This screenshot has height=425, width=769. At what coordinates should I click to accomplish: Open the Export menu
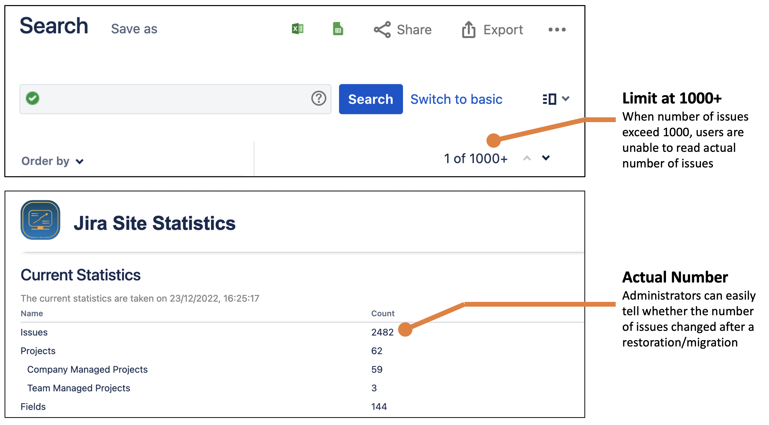click(x=492, y=29)
